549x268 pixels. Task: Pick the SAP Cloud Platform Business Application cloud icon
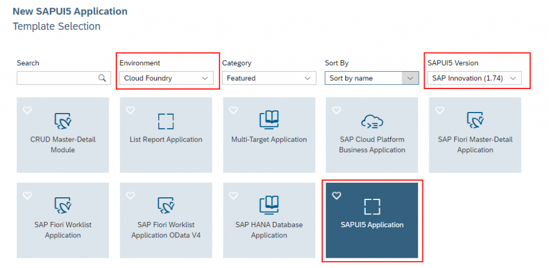click(372, 122)
